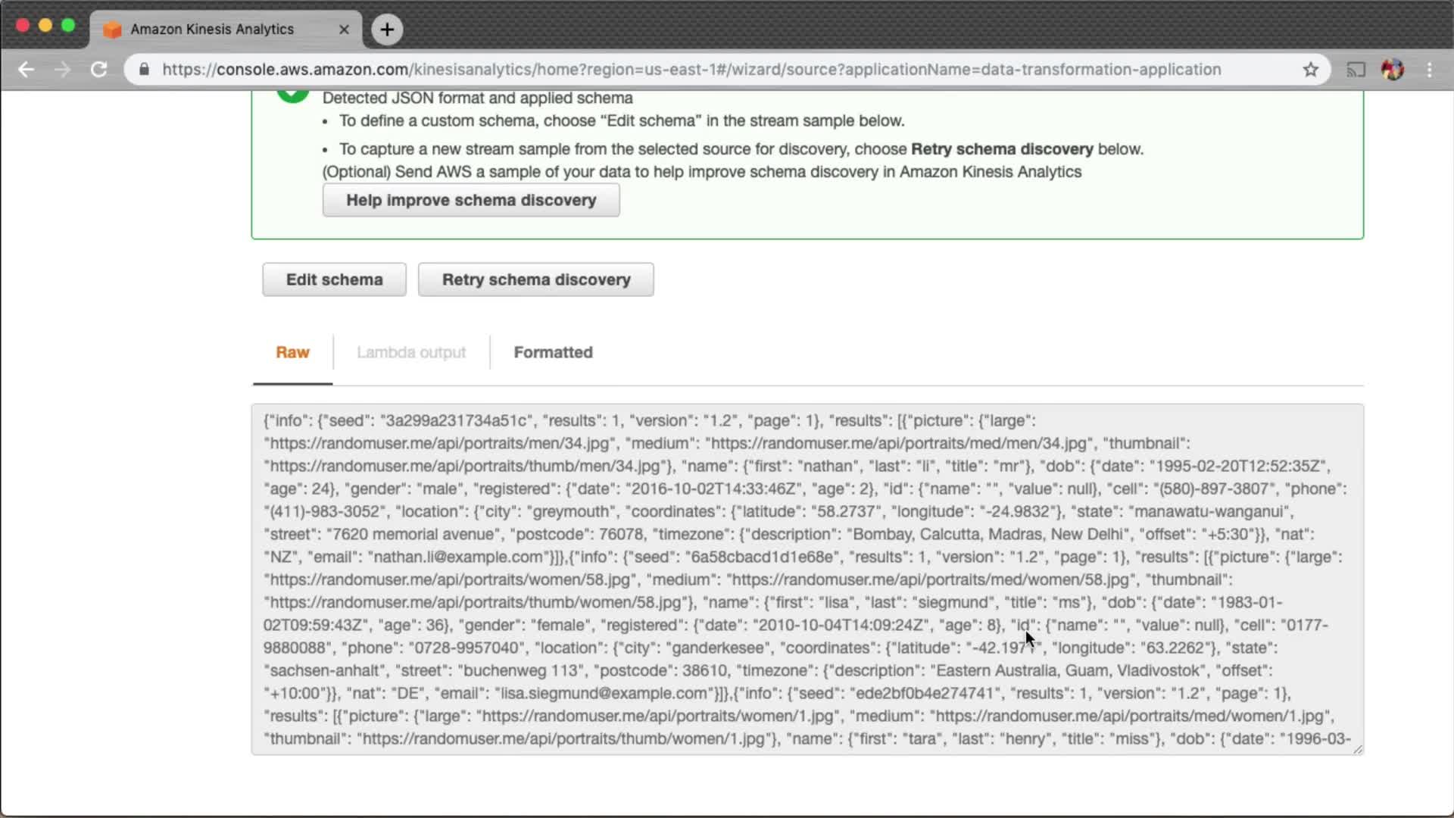Click the URL address bar

point(691,70)
